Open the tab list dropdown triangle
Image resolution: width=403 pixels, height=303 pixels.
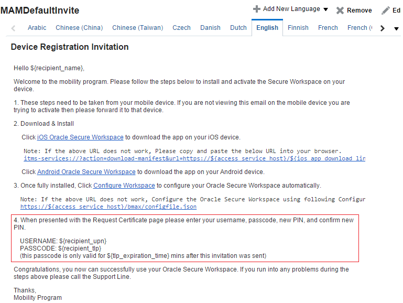point(396,28)
